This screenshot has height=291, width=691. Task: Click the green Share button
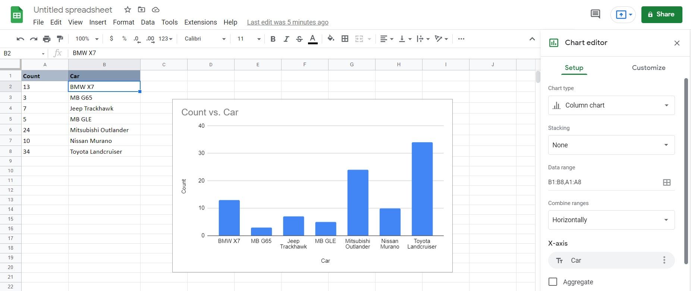pyautogui.click(x=662, y=15)
